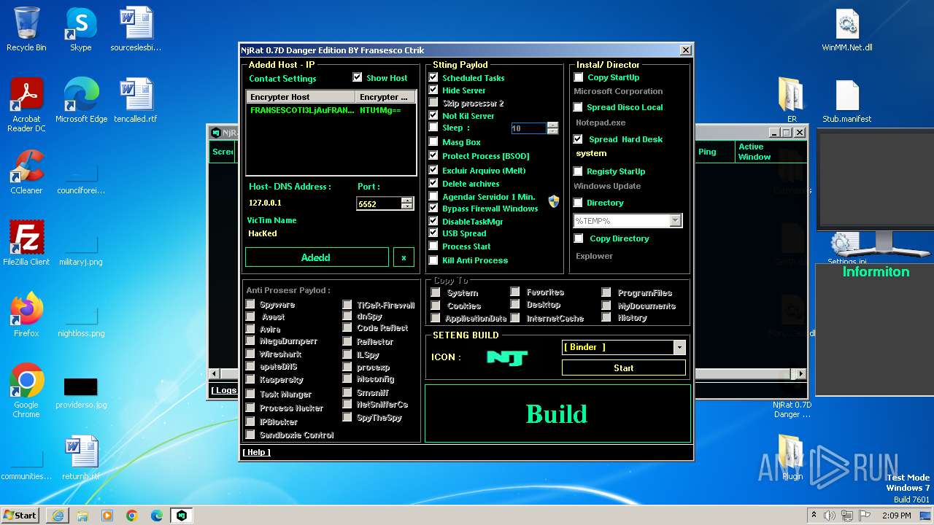The image size is (934, 525).
Task: Click the port number input field
Action: [379, 204]
